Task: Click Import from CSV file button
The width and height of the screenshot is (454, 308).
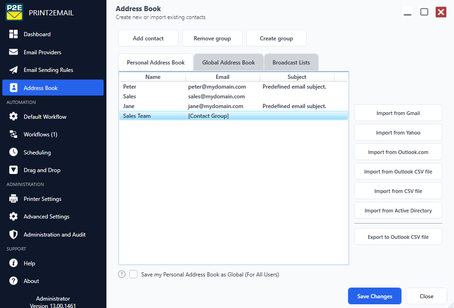Action: 398,191
